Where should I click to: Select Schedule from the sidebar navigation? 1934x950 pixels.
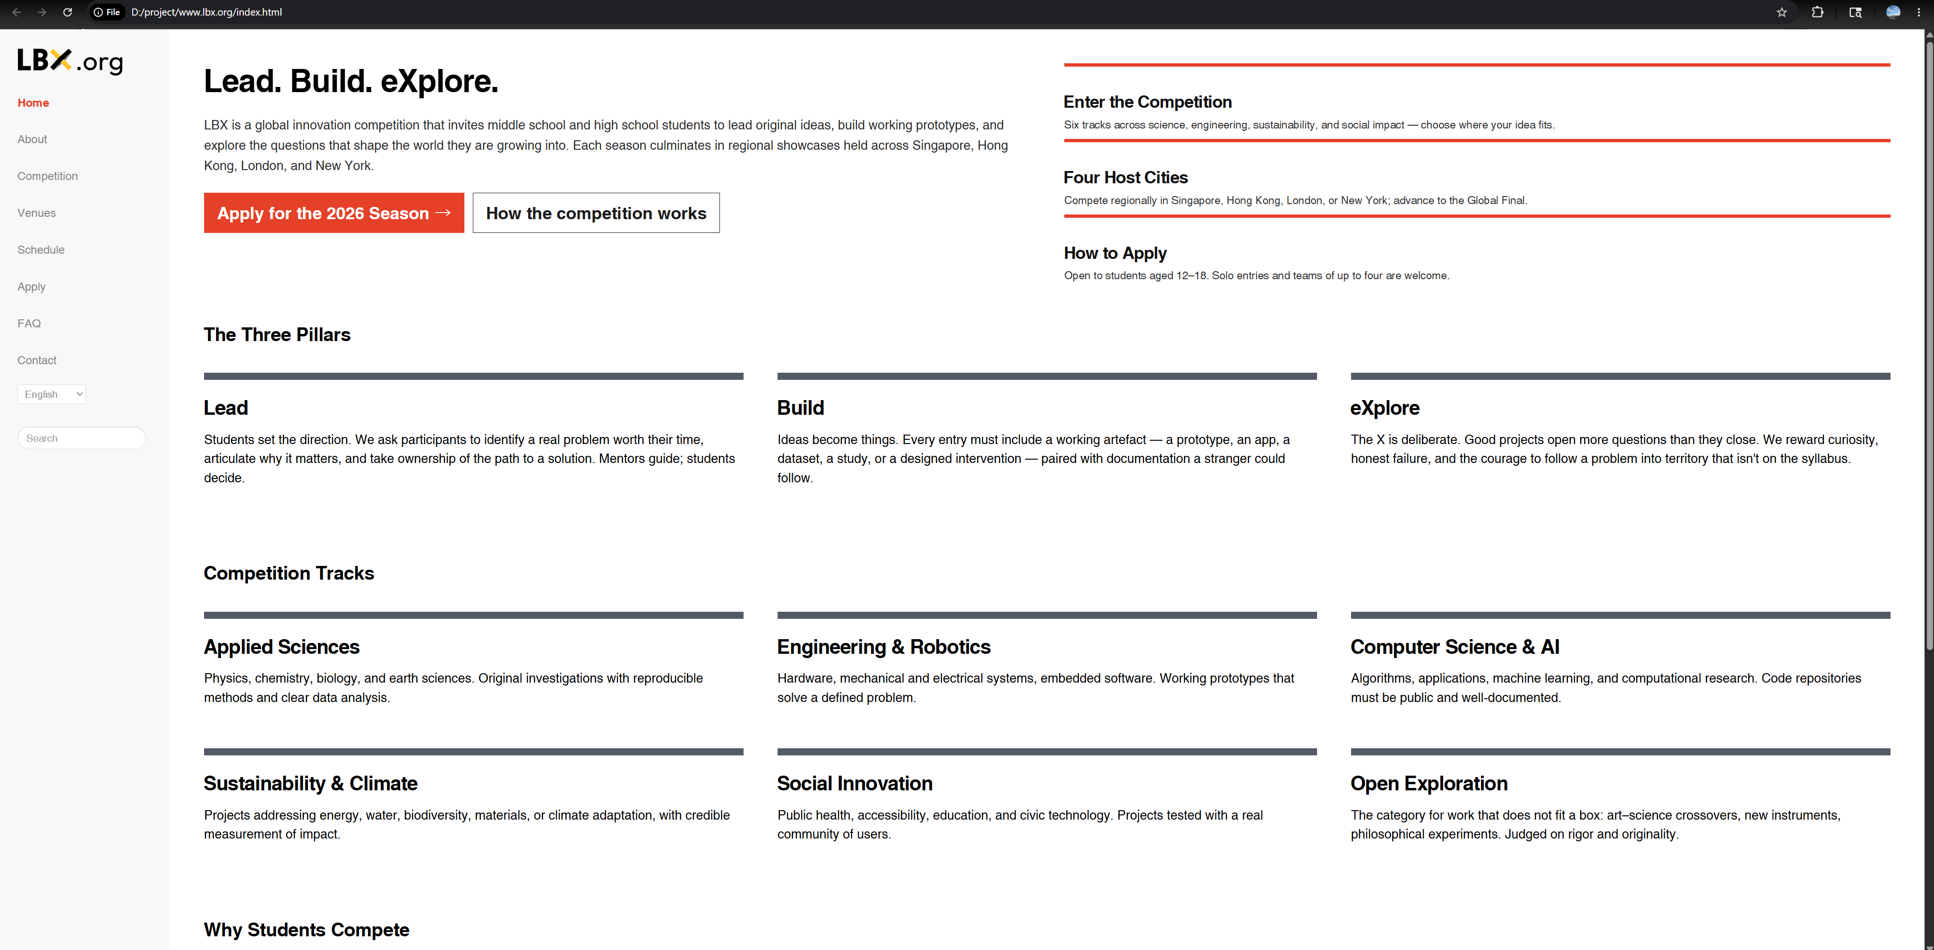point(41,249)
